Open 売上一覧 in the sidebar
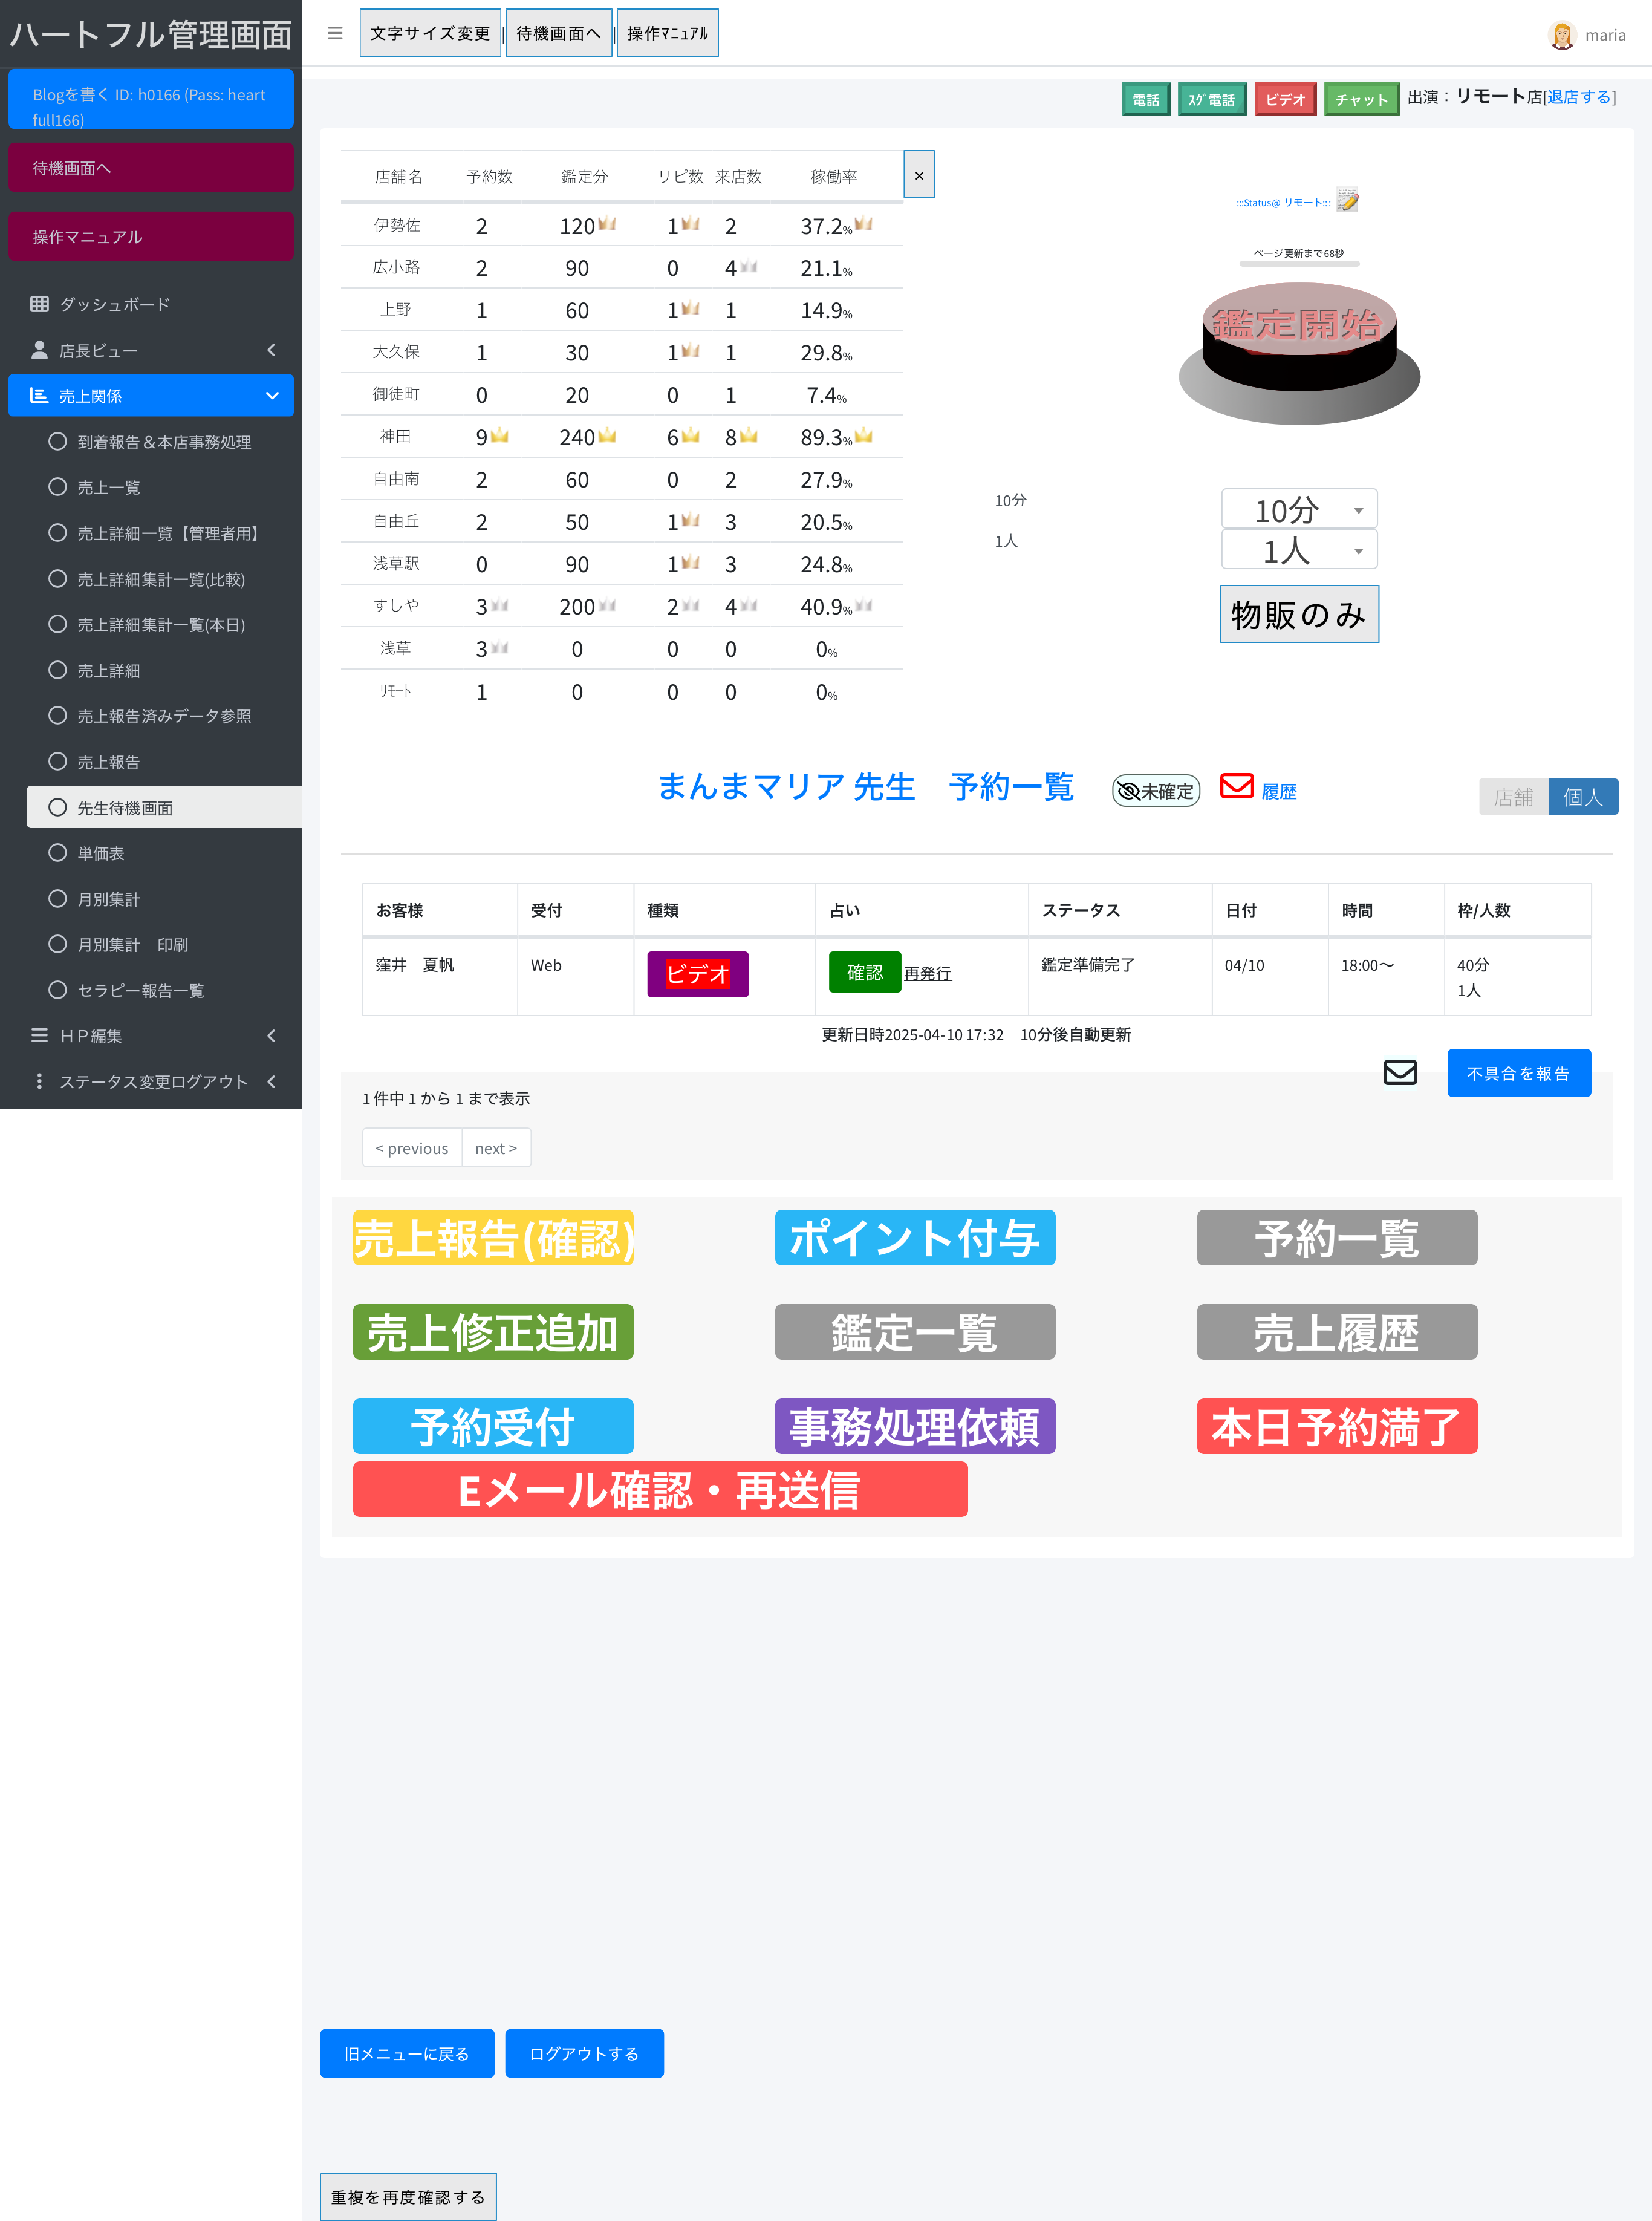Image resolution: width=1652 pixels, height=2221 pixels. point(108,487)
